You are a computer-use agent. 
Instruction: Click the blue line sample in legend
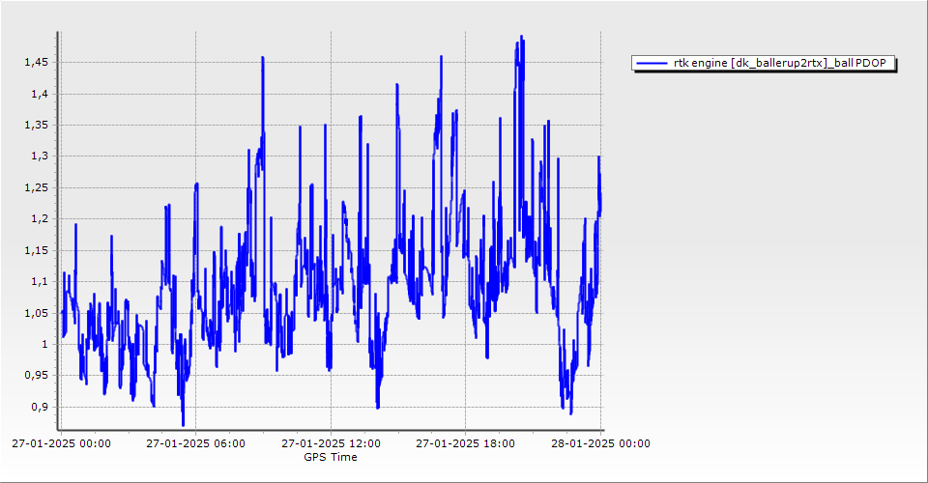pos(651,63)
